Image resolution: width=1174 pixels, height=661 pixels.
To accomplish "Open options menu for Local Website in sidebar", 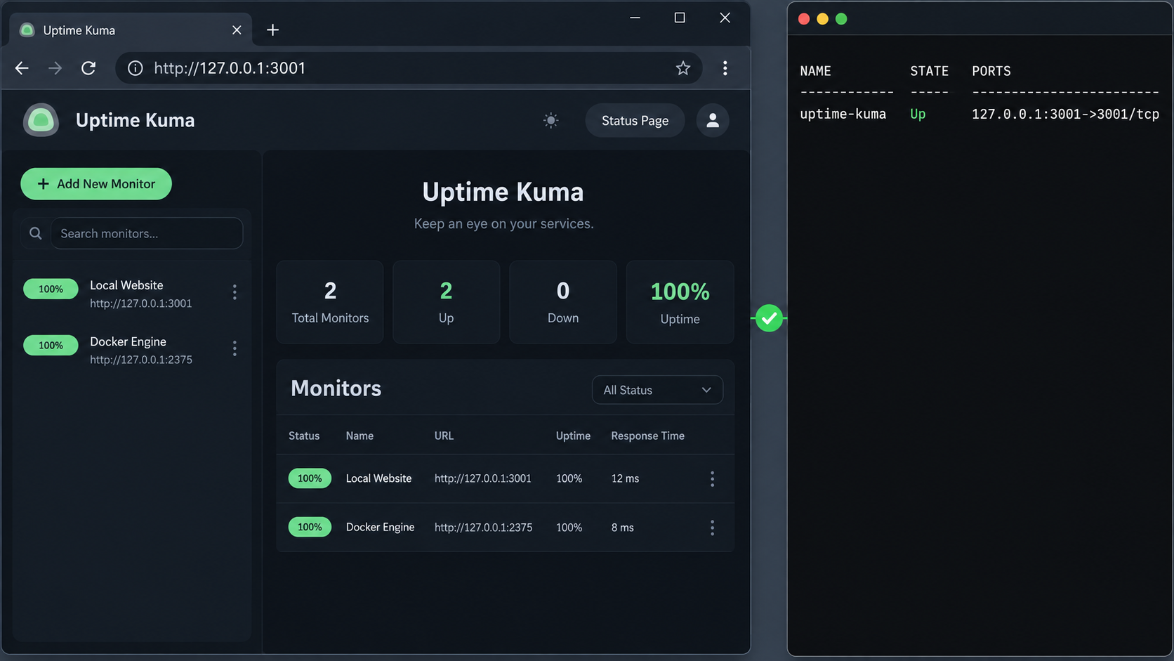I will [x=235, y=292].
